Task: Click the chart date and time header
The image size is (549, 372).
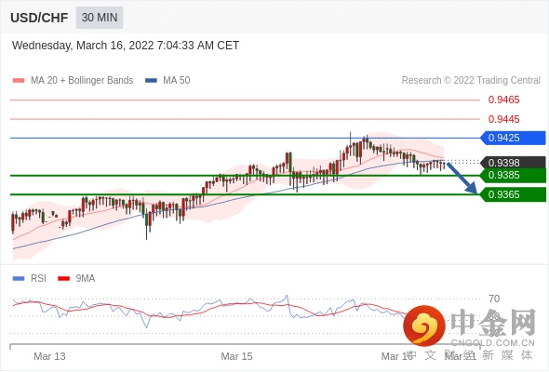Action: coord(126,46)
